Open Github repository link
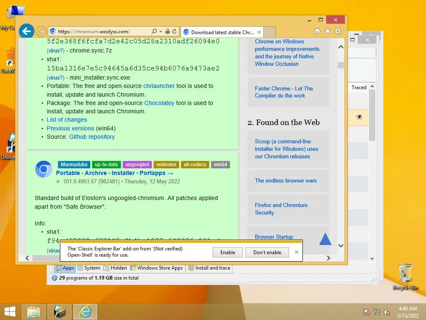Screen dimensions: 426x320 [x=92, y=137]
